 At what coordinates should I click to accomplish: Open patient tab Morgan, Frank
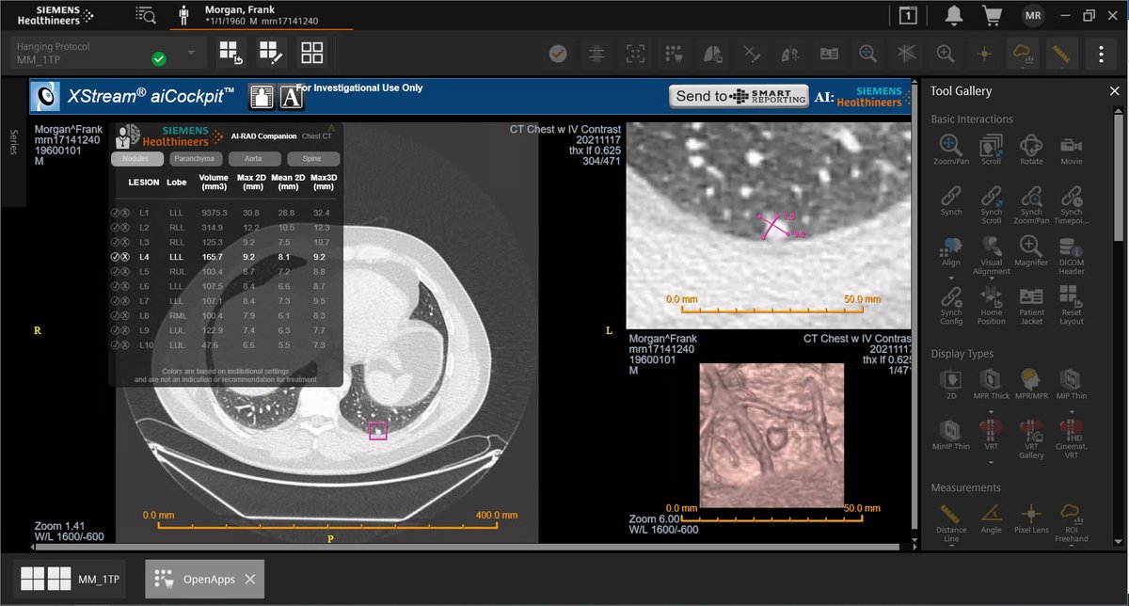pos(262,15)
